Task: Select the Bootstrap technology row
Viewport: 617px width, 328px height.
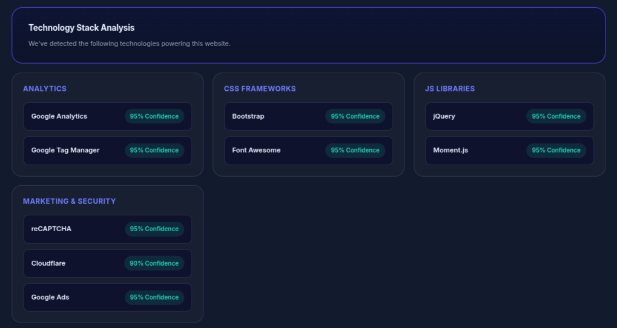Action: pyautogui.click(x=248, y=116)
